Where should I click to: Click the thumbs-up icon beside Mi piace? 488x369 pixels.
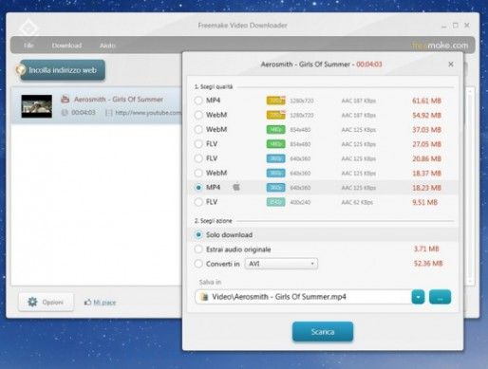[x=87, y=302]
